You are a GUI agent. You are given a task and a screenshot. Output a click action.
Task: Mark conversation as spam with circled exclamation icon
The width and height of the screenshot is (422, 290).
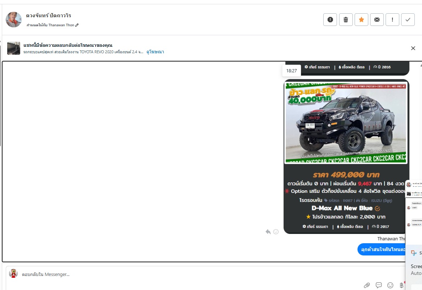(330, 20)
